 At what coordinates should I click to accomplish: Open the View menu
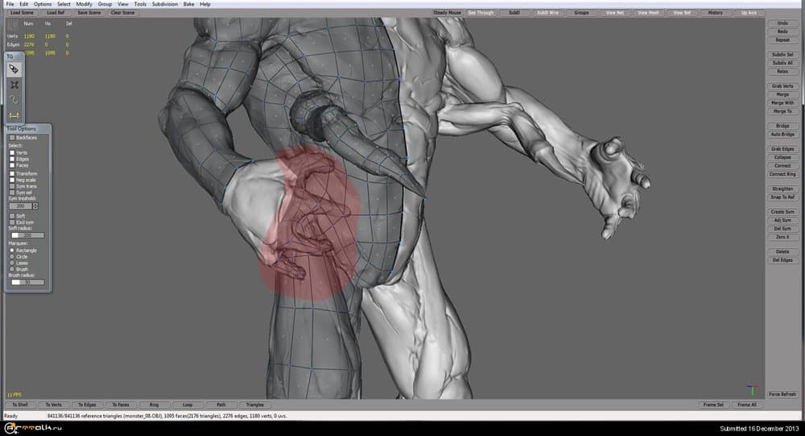click(122, 4)
